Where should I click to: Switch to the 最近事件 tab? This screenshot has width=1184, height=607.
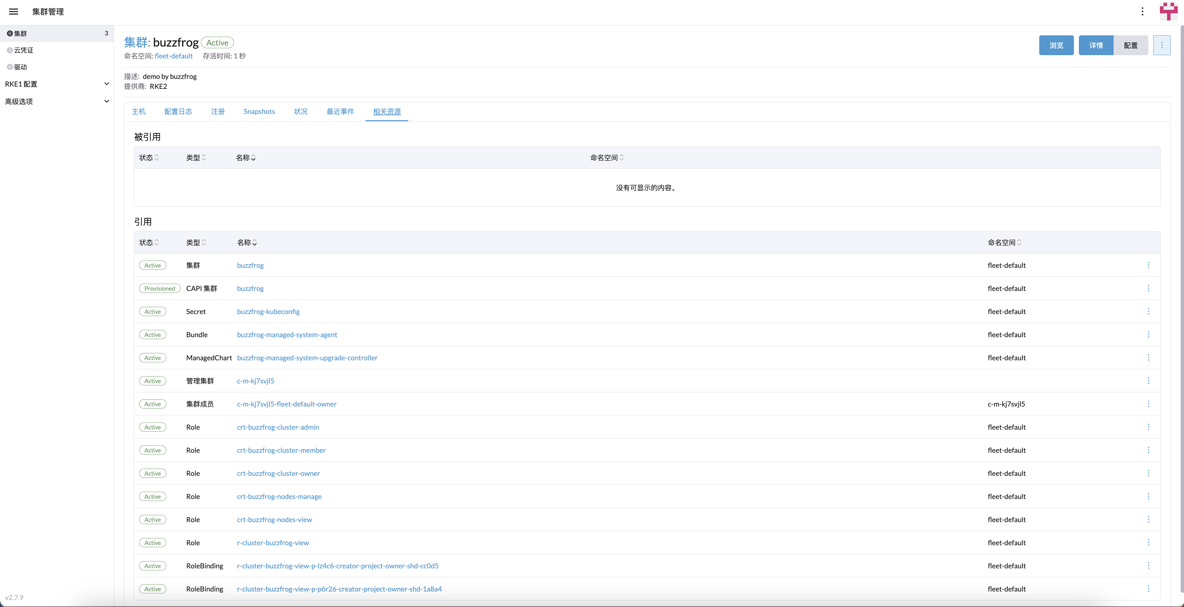[x=340, y=112]
